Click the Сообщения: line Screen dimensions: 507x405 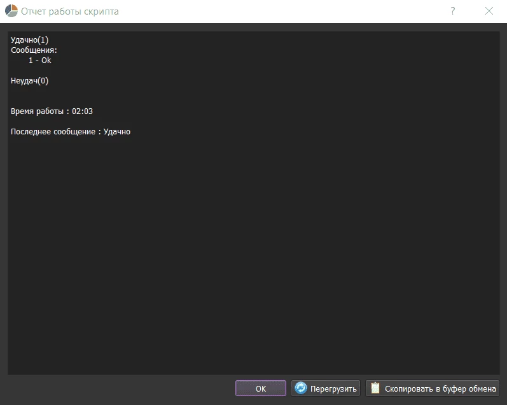34,50
